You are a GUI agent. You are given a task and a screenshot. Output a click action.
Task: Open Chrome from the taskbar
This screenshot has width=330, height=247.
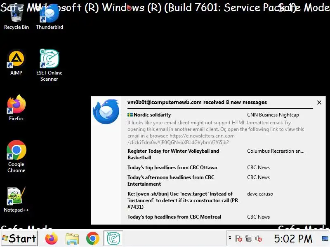pos(92,238)
